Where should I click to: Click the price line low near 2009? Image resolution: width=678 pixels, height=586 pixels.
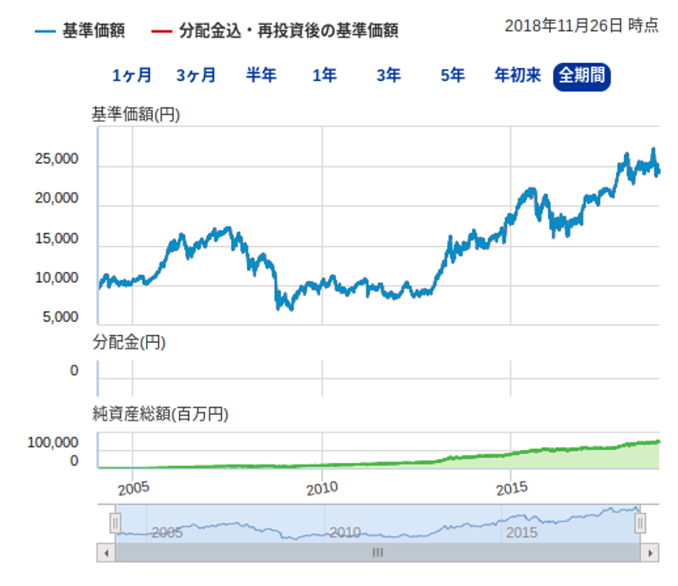281,306
